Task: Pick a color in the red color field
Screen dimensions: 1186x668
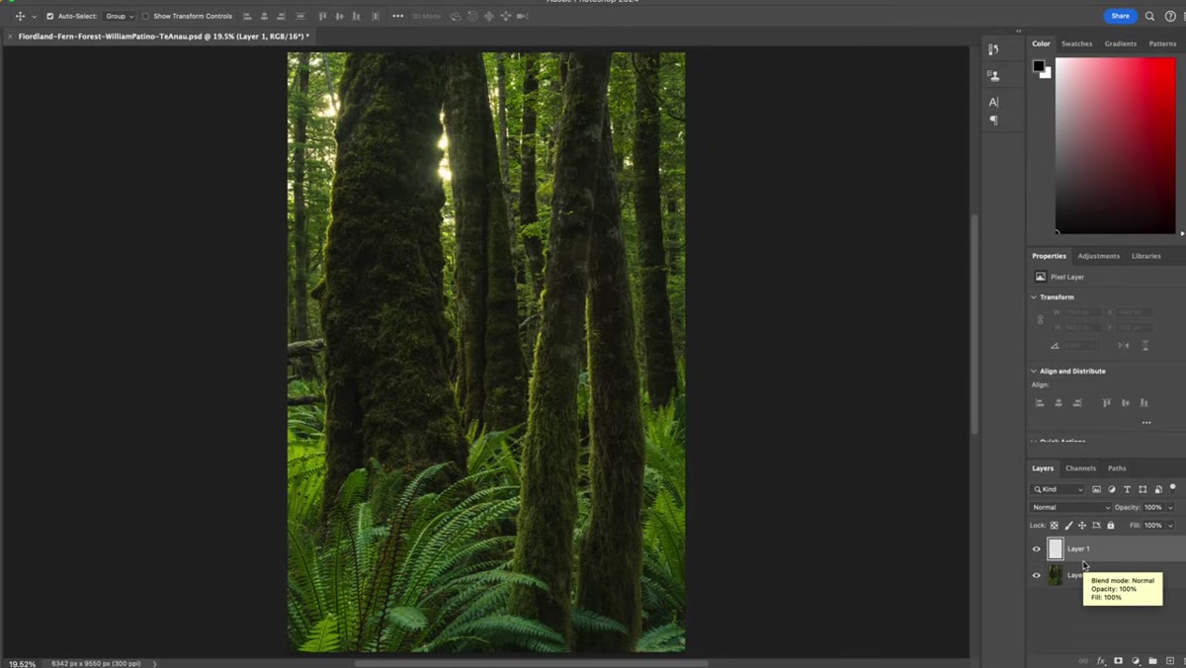Action: (x=1115, y=145)
